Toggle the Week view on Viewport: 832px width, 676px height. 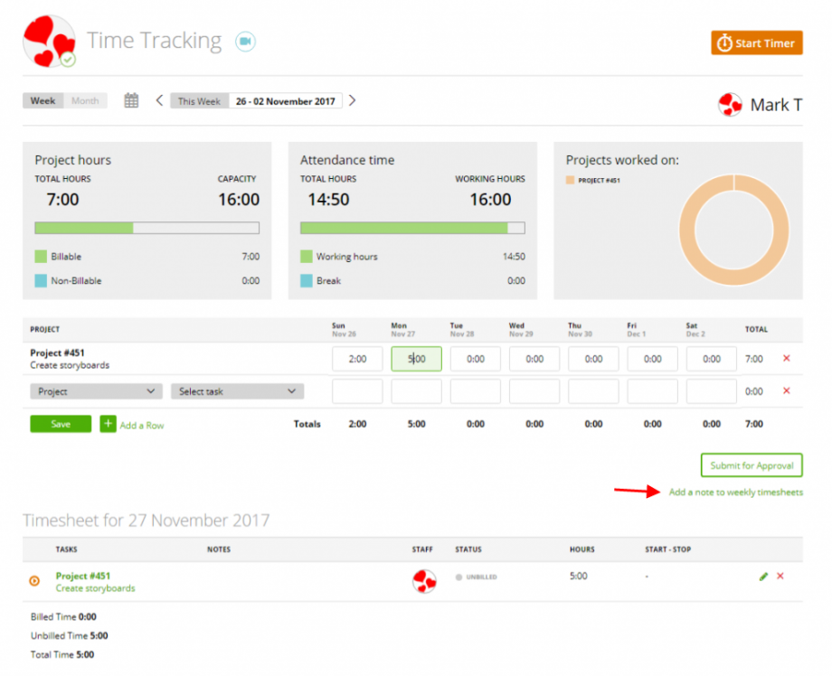[43, 100]
